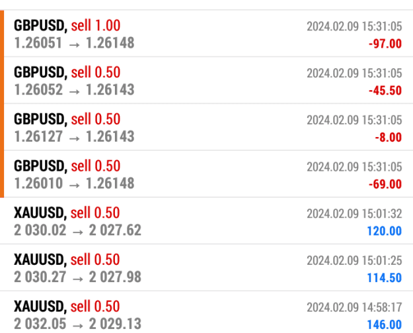Image resolution: width=413 pixels, height=333 pixels.
Task: Select the XAUUSD trade with 114.50 profit
Action: pos(206,267)
